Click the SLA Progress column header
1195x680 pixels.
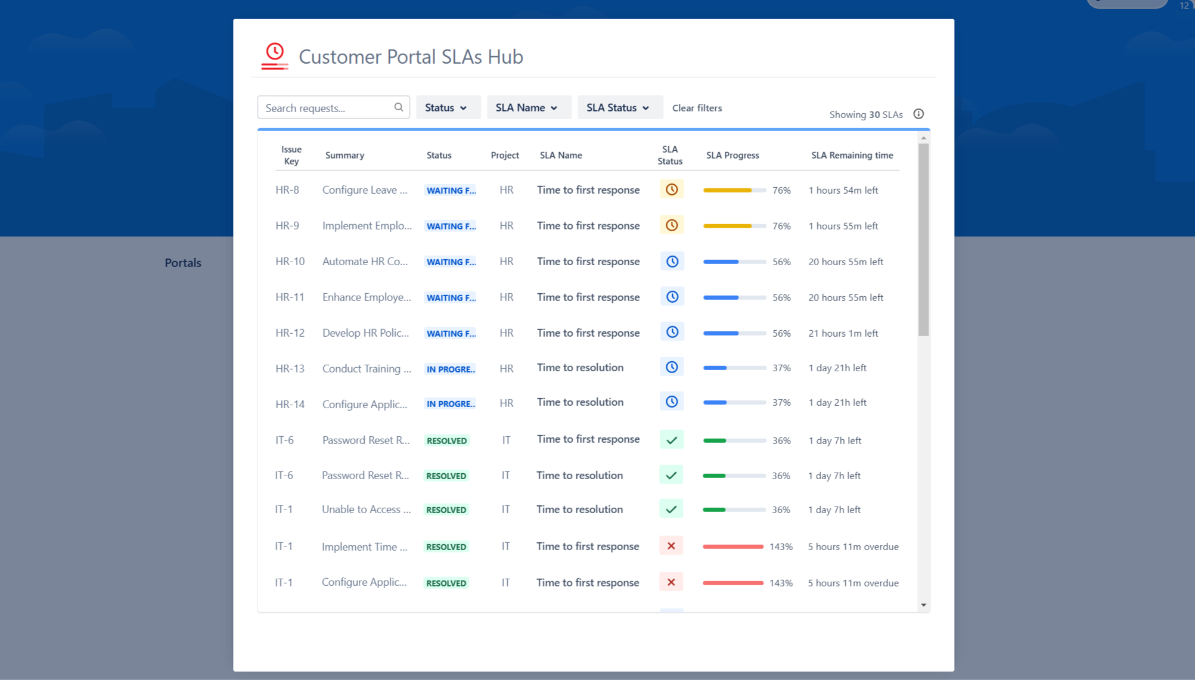pyautogui.click(x=732, y=155)
